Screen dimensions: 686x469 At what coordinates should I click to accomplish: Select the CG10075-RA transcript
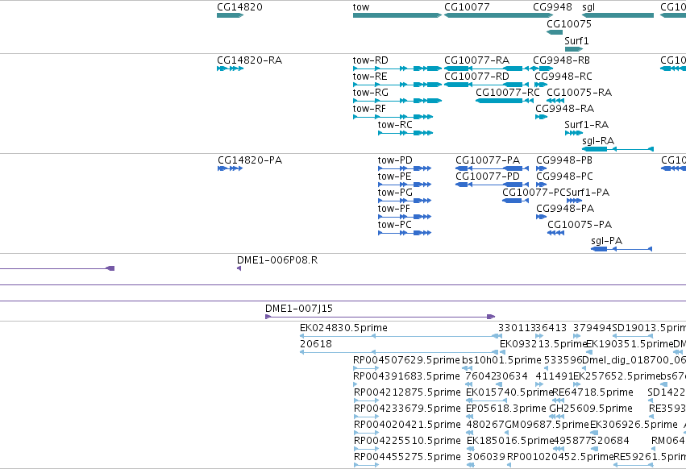tap(555, 101)
